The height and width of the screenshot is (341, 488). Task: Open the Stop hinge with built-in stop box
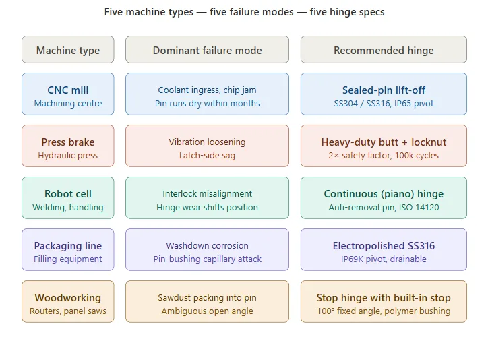384,302
